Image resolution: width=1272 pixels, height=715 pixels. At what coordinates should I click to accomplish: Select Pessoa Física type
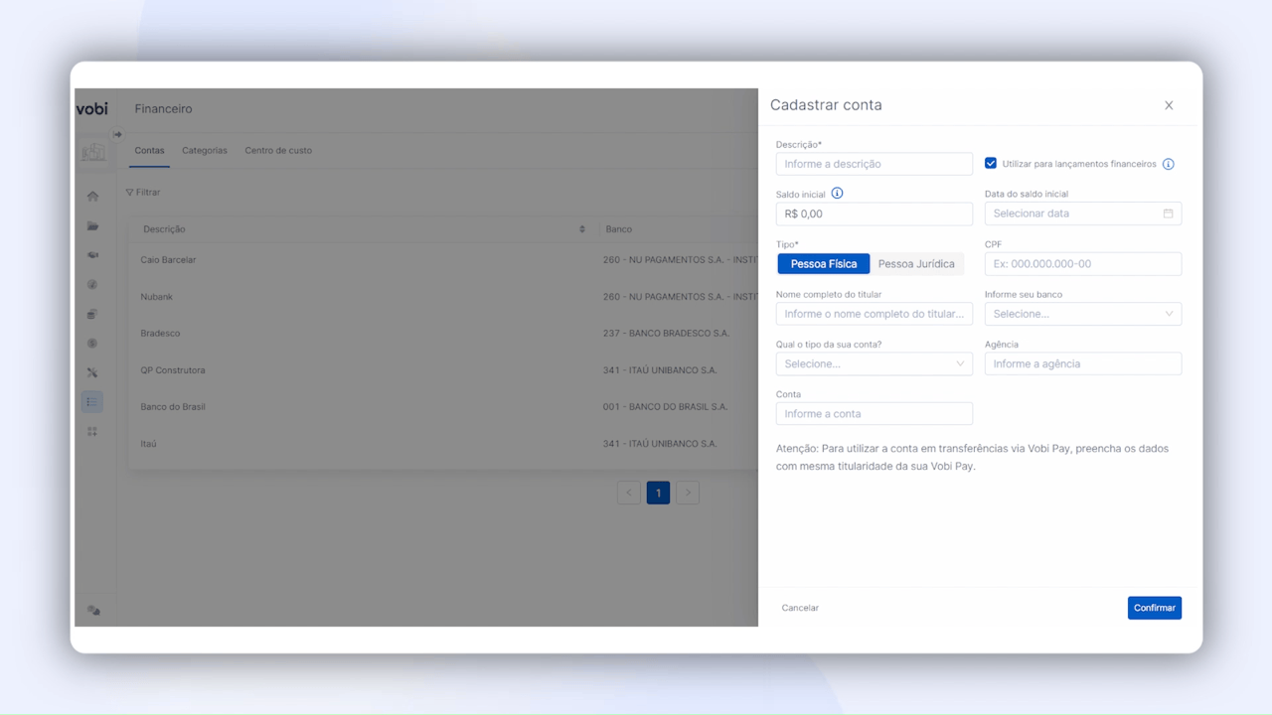(824, 264)
